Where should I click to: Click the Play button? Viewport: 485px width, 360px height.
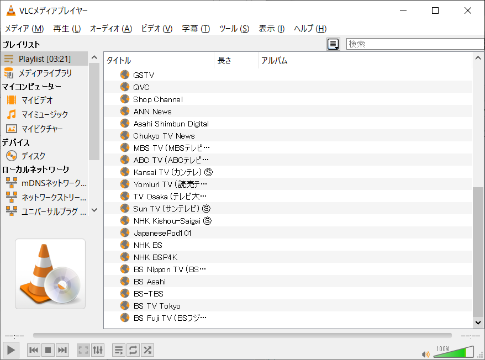[x=11, y=350]
